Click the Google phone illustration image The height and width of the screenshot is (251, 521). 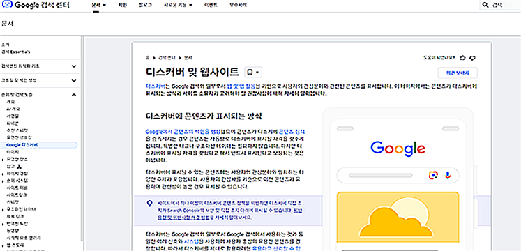click(x=398, y=179)
